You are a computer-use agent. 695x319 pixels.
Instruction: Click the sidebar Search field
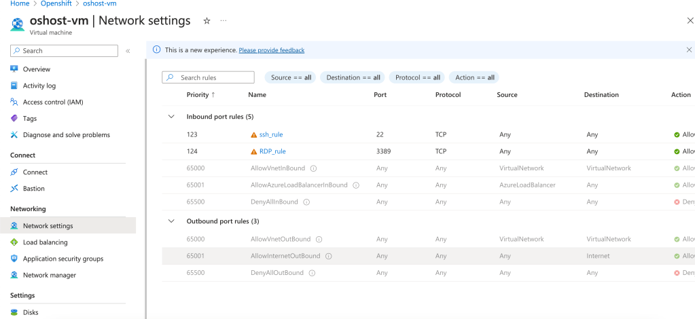[65, 51]
